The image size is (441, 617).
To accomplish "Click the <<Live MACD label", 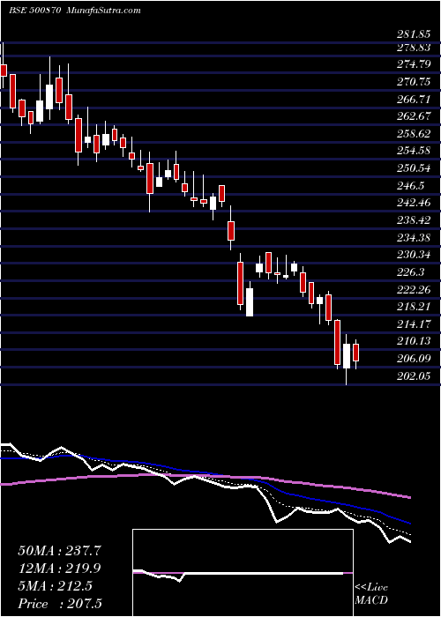I will pos(371,594).
